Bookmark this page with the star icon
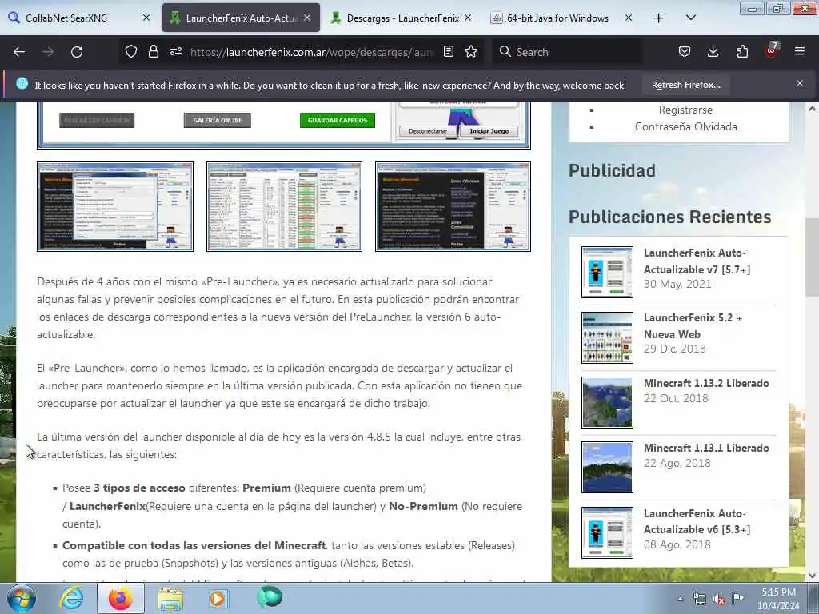The image size is (819, 614). click(x=471, y=52)
